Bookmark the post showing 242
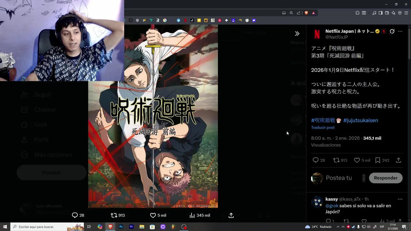This screenshot has height=231, width=411. pyautogui.click(x=378, y=160)
